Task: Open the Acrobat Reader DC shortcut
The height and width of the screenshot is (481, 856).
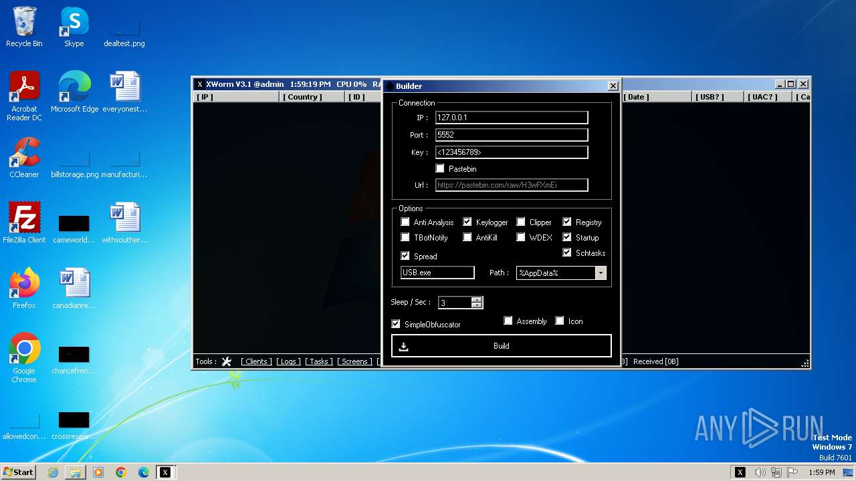Action: (x=24, y=97)
